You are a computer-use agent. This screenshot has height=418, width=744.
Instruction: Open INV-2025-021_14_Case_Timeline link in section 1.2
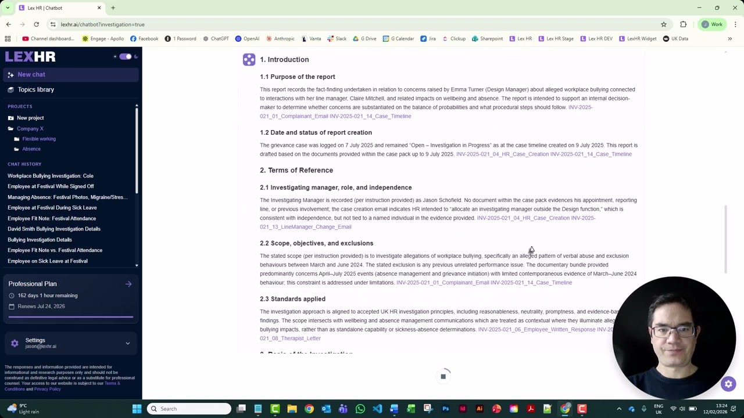pos(591,154)
